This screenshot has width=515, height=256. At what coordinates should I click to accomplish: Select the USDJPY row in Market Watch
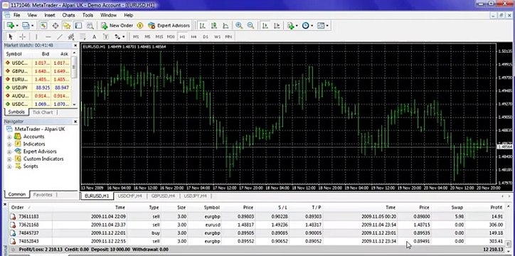[38, 87]
